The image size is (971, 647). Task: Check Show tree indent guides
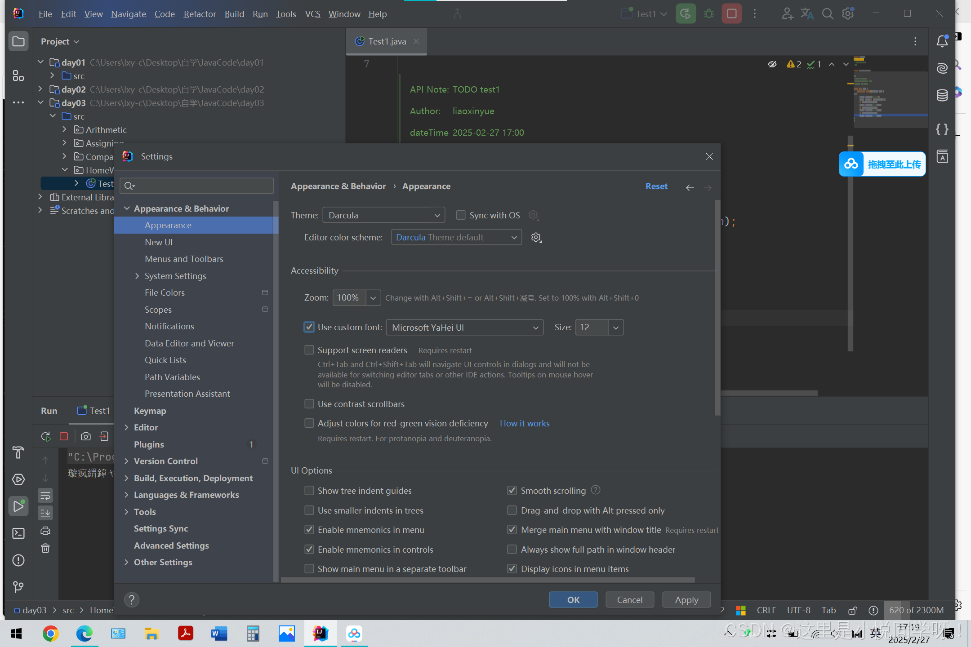309,491
